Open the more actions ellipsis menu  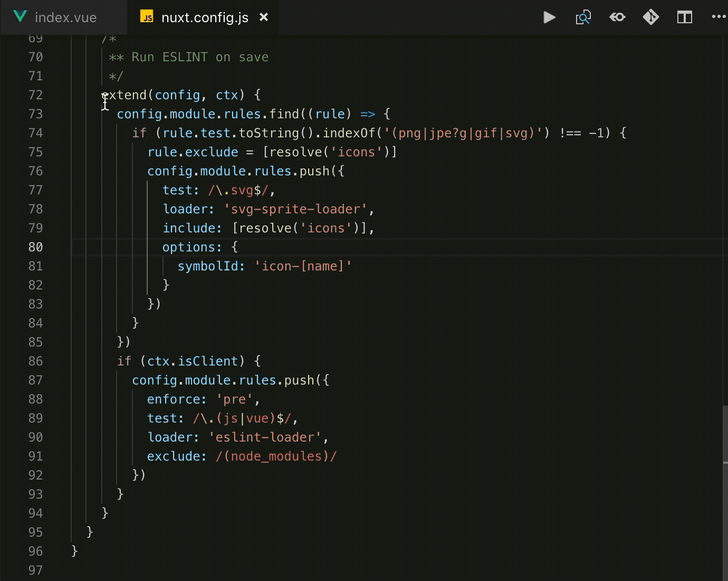[x=719, y=17]
